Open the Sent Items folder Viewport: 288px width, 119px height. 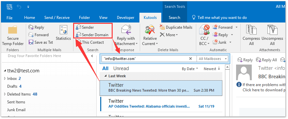[x=16, y=102]
